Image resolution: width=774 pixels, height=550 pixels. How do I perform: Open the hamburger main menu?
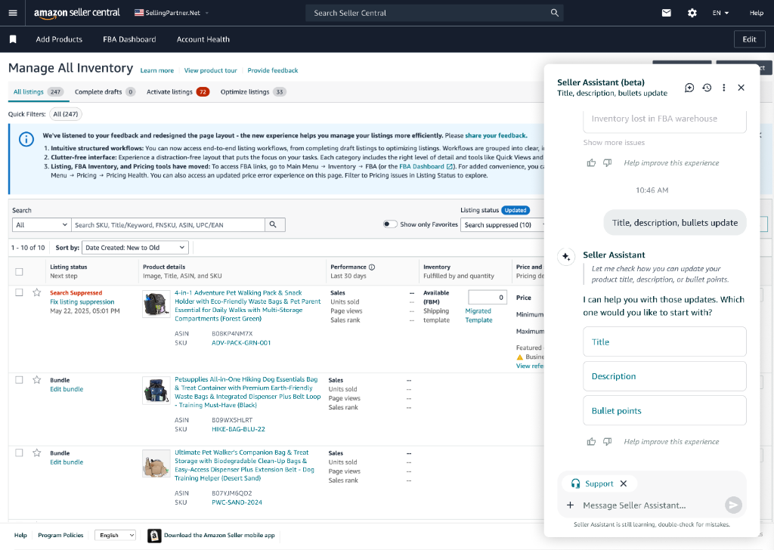13,13
